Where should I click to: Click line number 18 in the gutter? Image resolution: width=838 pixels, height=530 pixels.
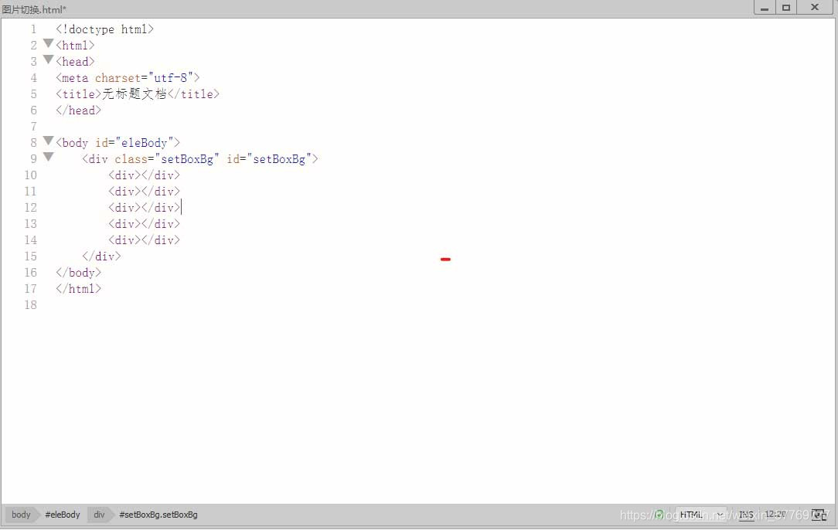[x=30, y=305]
